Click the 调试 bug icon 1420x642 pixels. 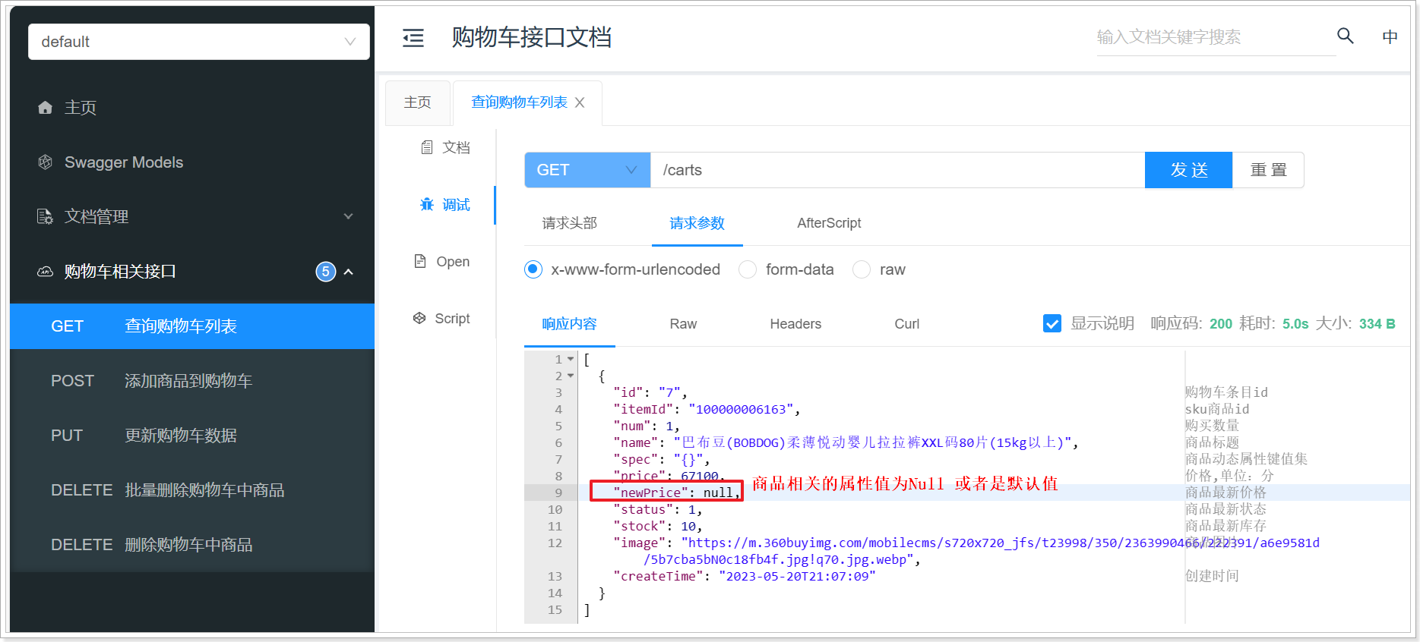(427, 205)
